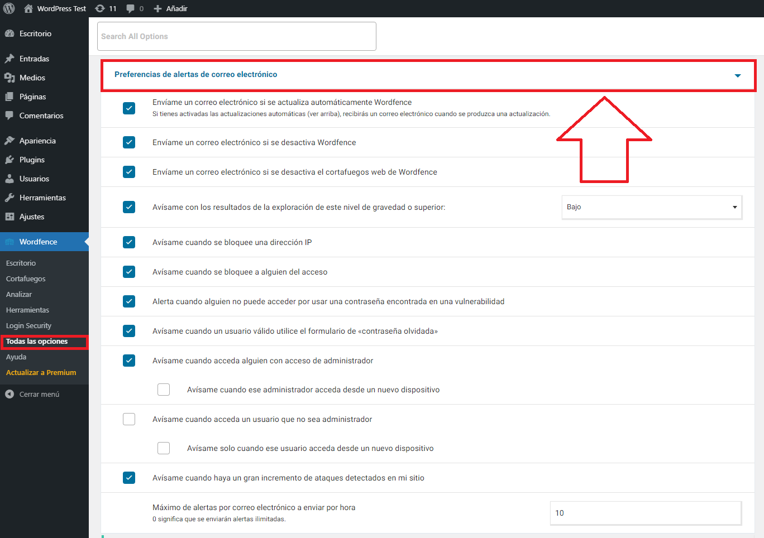This screenshot has width=764, height=538.
Task: Open the Páginas menu label
Action: click(x=32, y=97)
